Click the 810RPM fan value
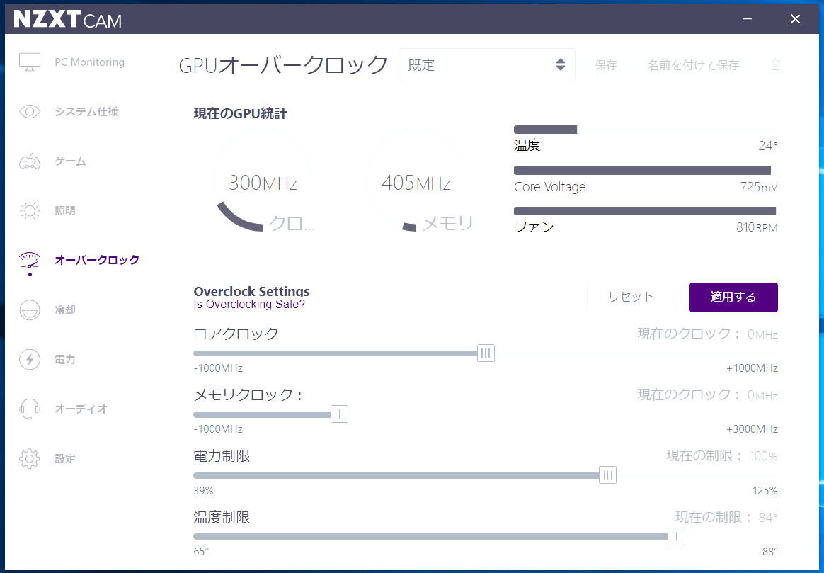Image resolution: width=824 pixels, height=573 pixels. 756,227
